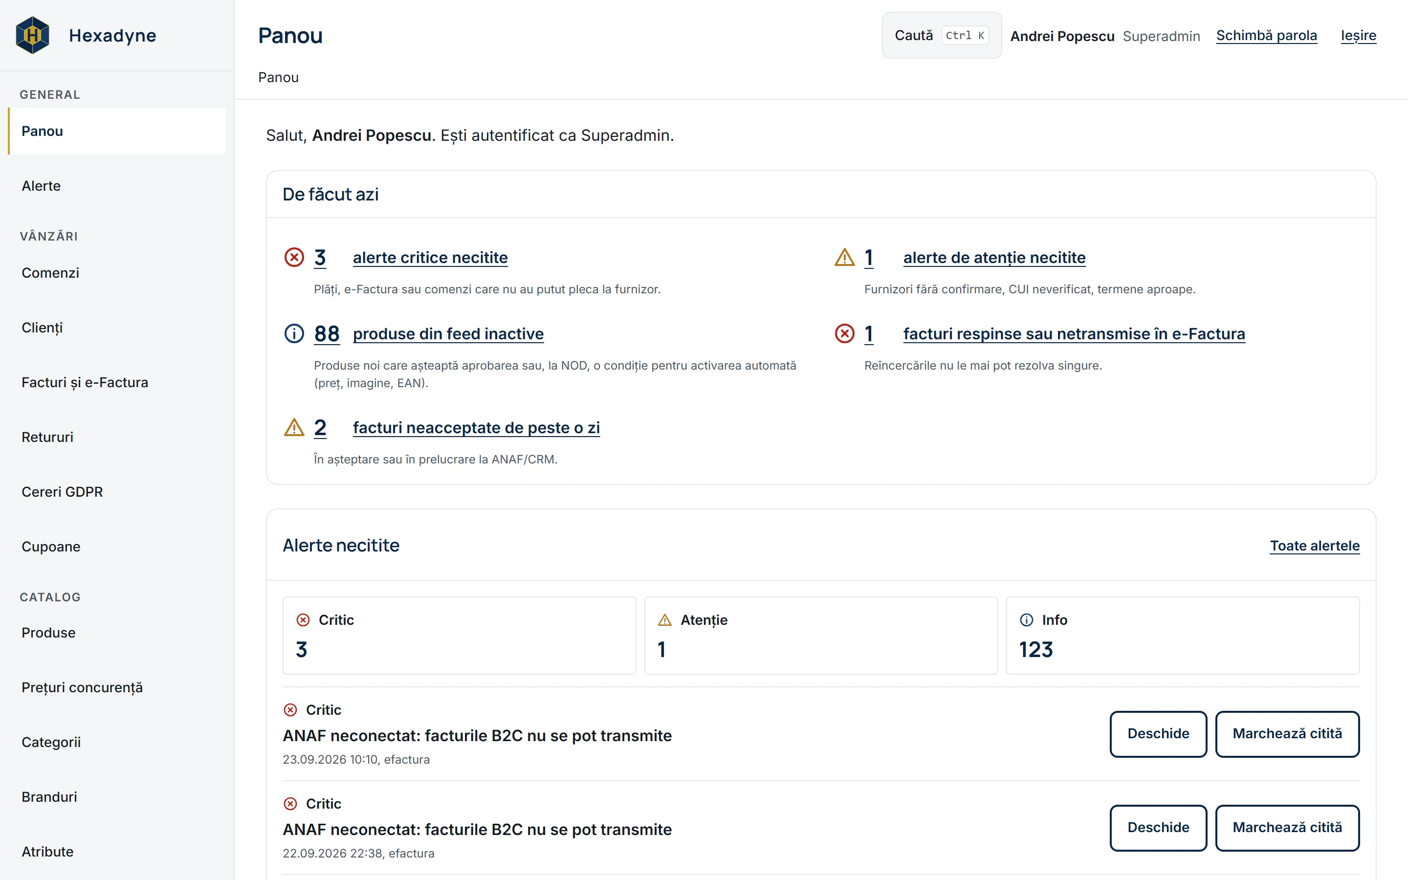This screenshot has width=1408, height=880.
Task: Click the Critic counter card icon
Action: point(303,620)
